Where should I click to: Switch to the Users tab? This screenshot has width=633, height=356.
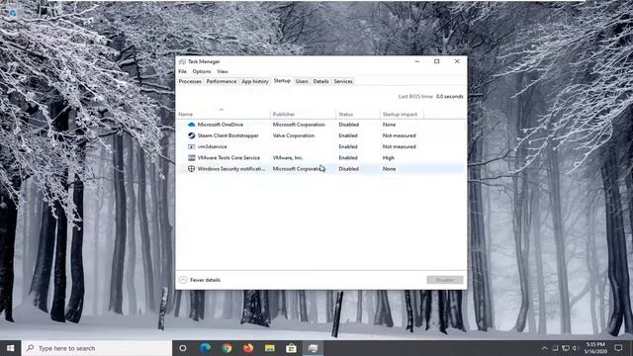point(302,81)
